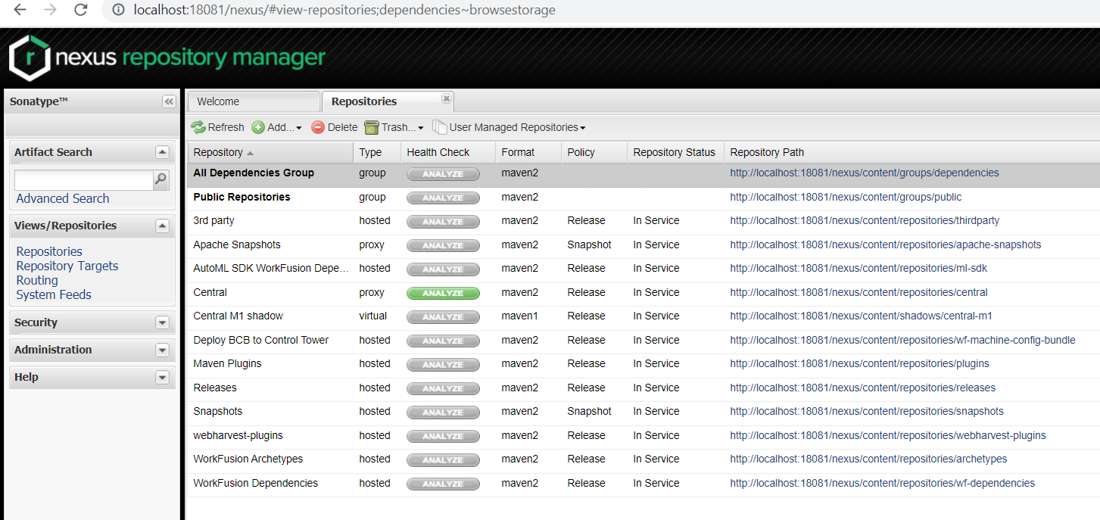Collapse the Artifact Search panel

point(161,152)
